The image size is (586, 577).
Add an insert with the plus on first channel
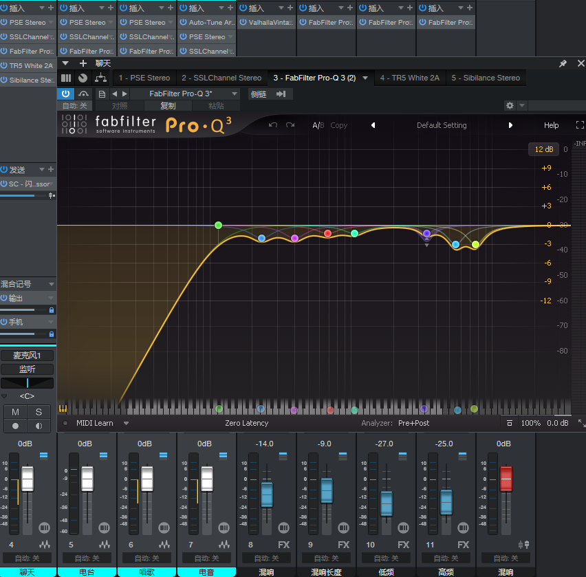(51, 8)
